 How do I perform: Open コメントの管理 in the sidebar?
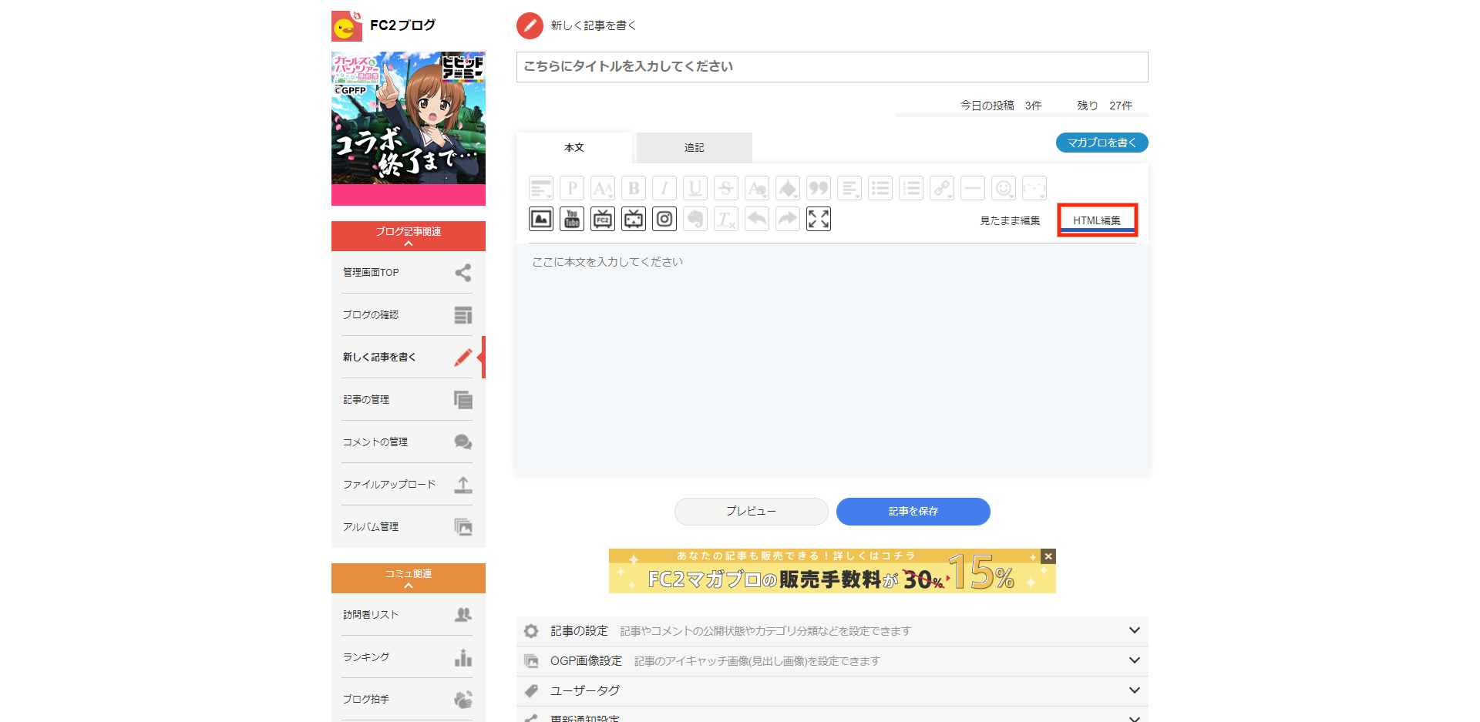pyautogui.click(x=407, y=442)
